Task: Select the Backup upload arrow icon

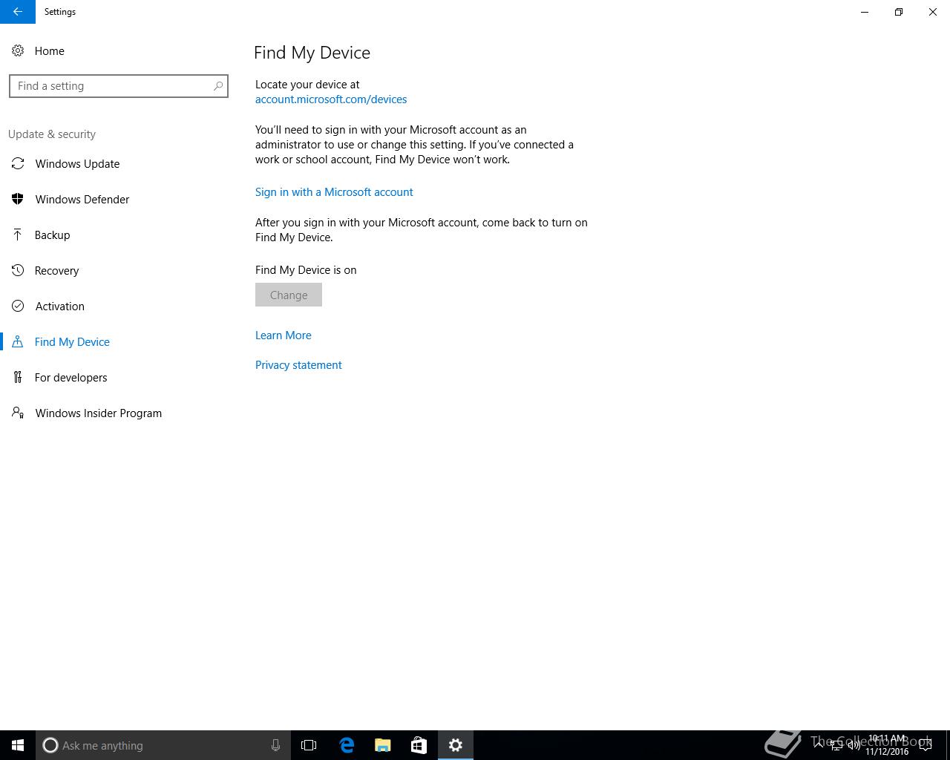Action: (18, 235)
